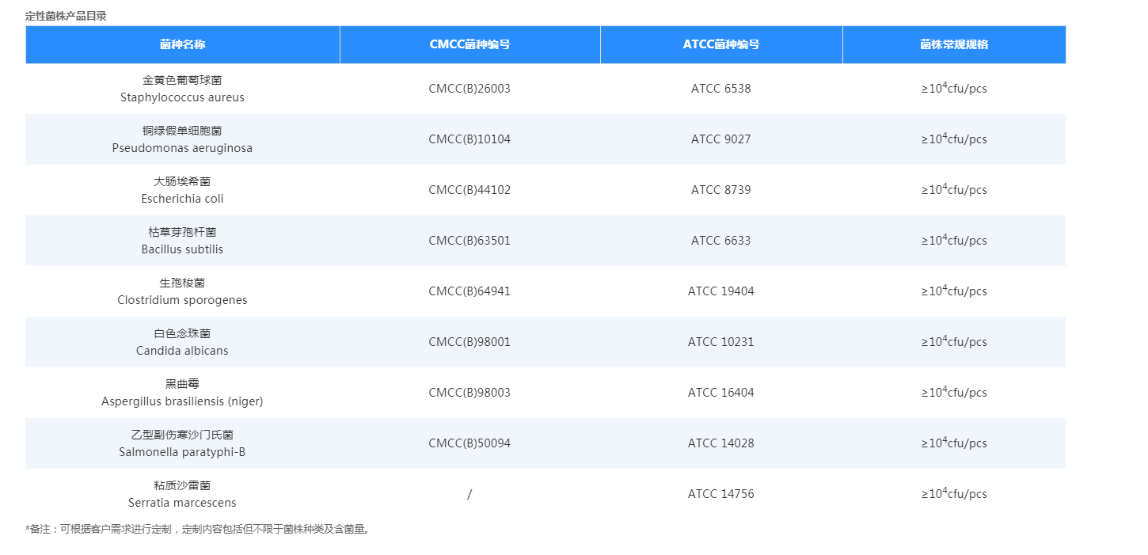Click the 大肠埃希菌 text

point(182,181)
